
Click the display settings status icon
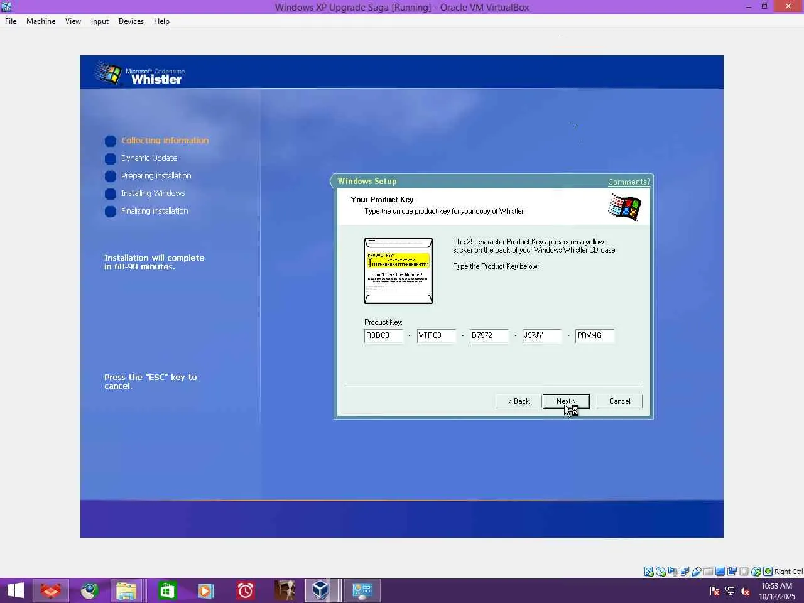(720, 572)
